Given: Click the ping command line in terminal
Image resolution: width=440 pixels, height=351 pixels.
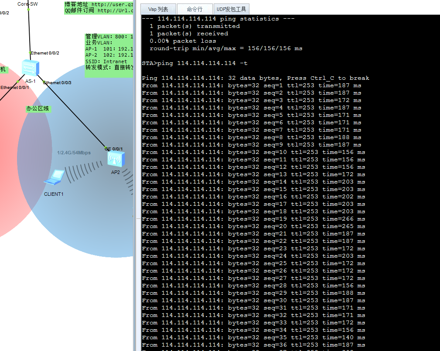Looking at the screenshot, I should [194, 63].
